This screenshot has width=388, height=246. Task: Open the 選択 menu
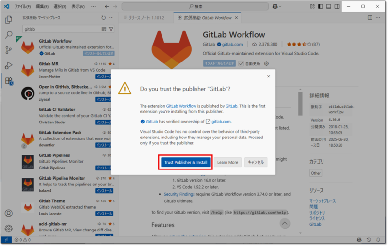click(x=60, y=6)
